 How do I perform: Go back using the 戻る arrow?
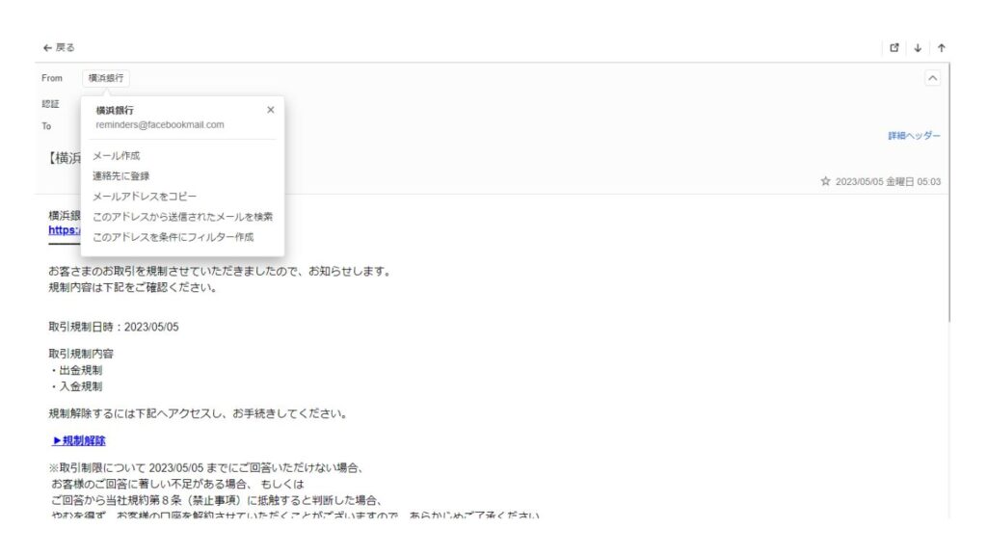click(58, 48)
